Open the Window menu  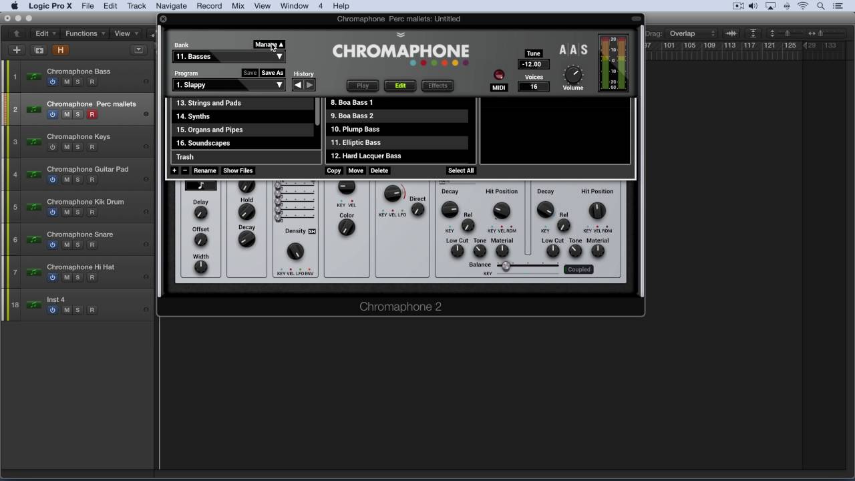tap(294, 6)
